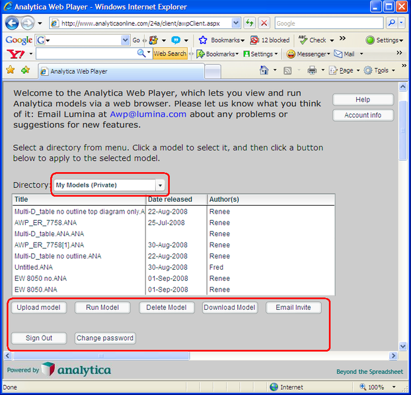Screen dimensions: 411x395
Task: Select the Untitled.ANA model row
Action: 173,267
